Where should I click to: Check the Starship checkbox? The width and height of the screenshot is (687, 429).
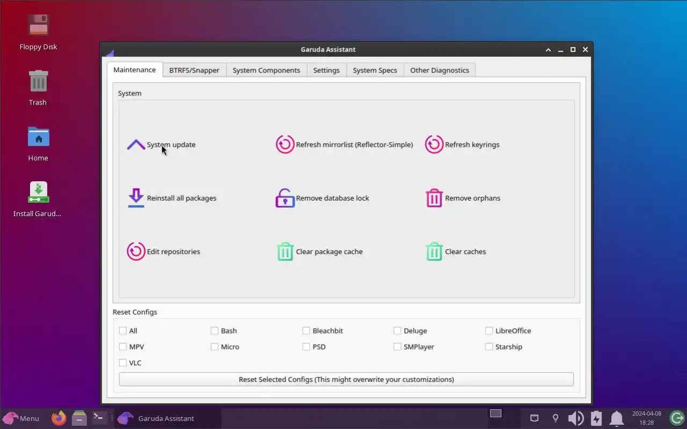point(489,347)
